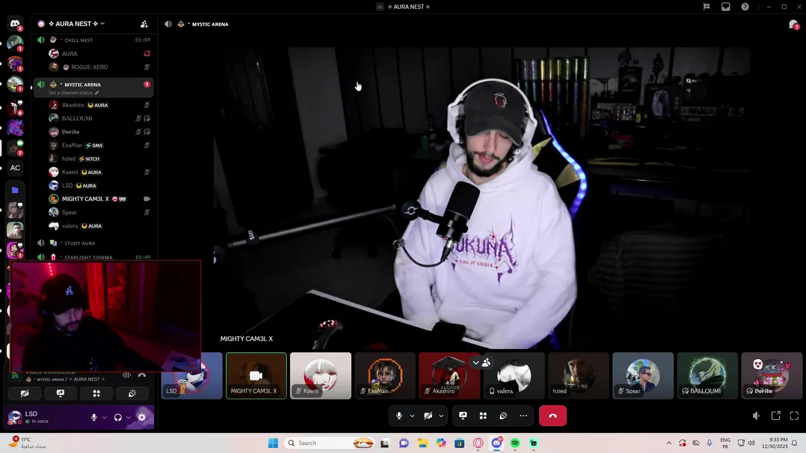This screenshot has height=453, width=806.
Task: Open input device arrow in user panel
Action: pyautogui.click(x=104, y=417)
